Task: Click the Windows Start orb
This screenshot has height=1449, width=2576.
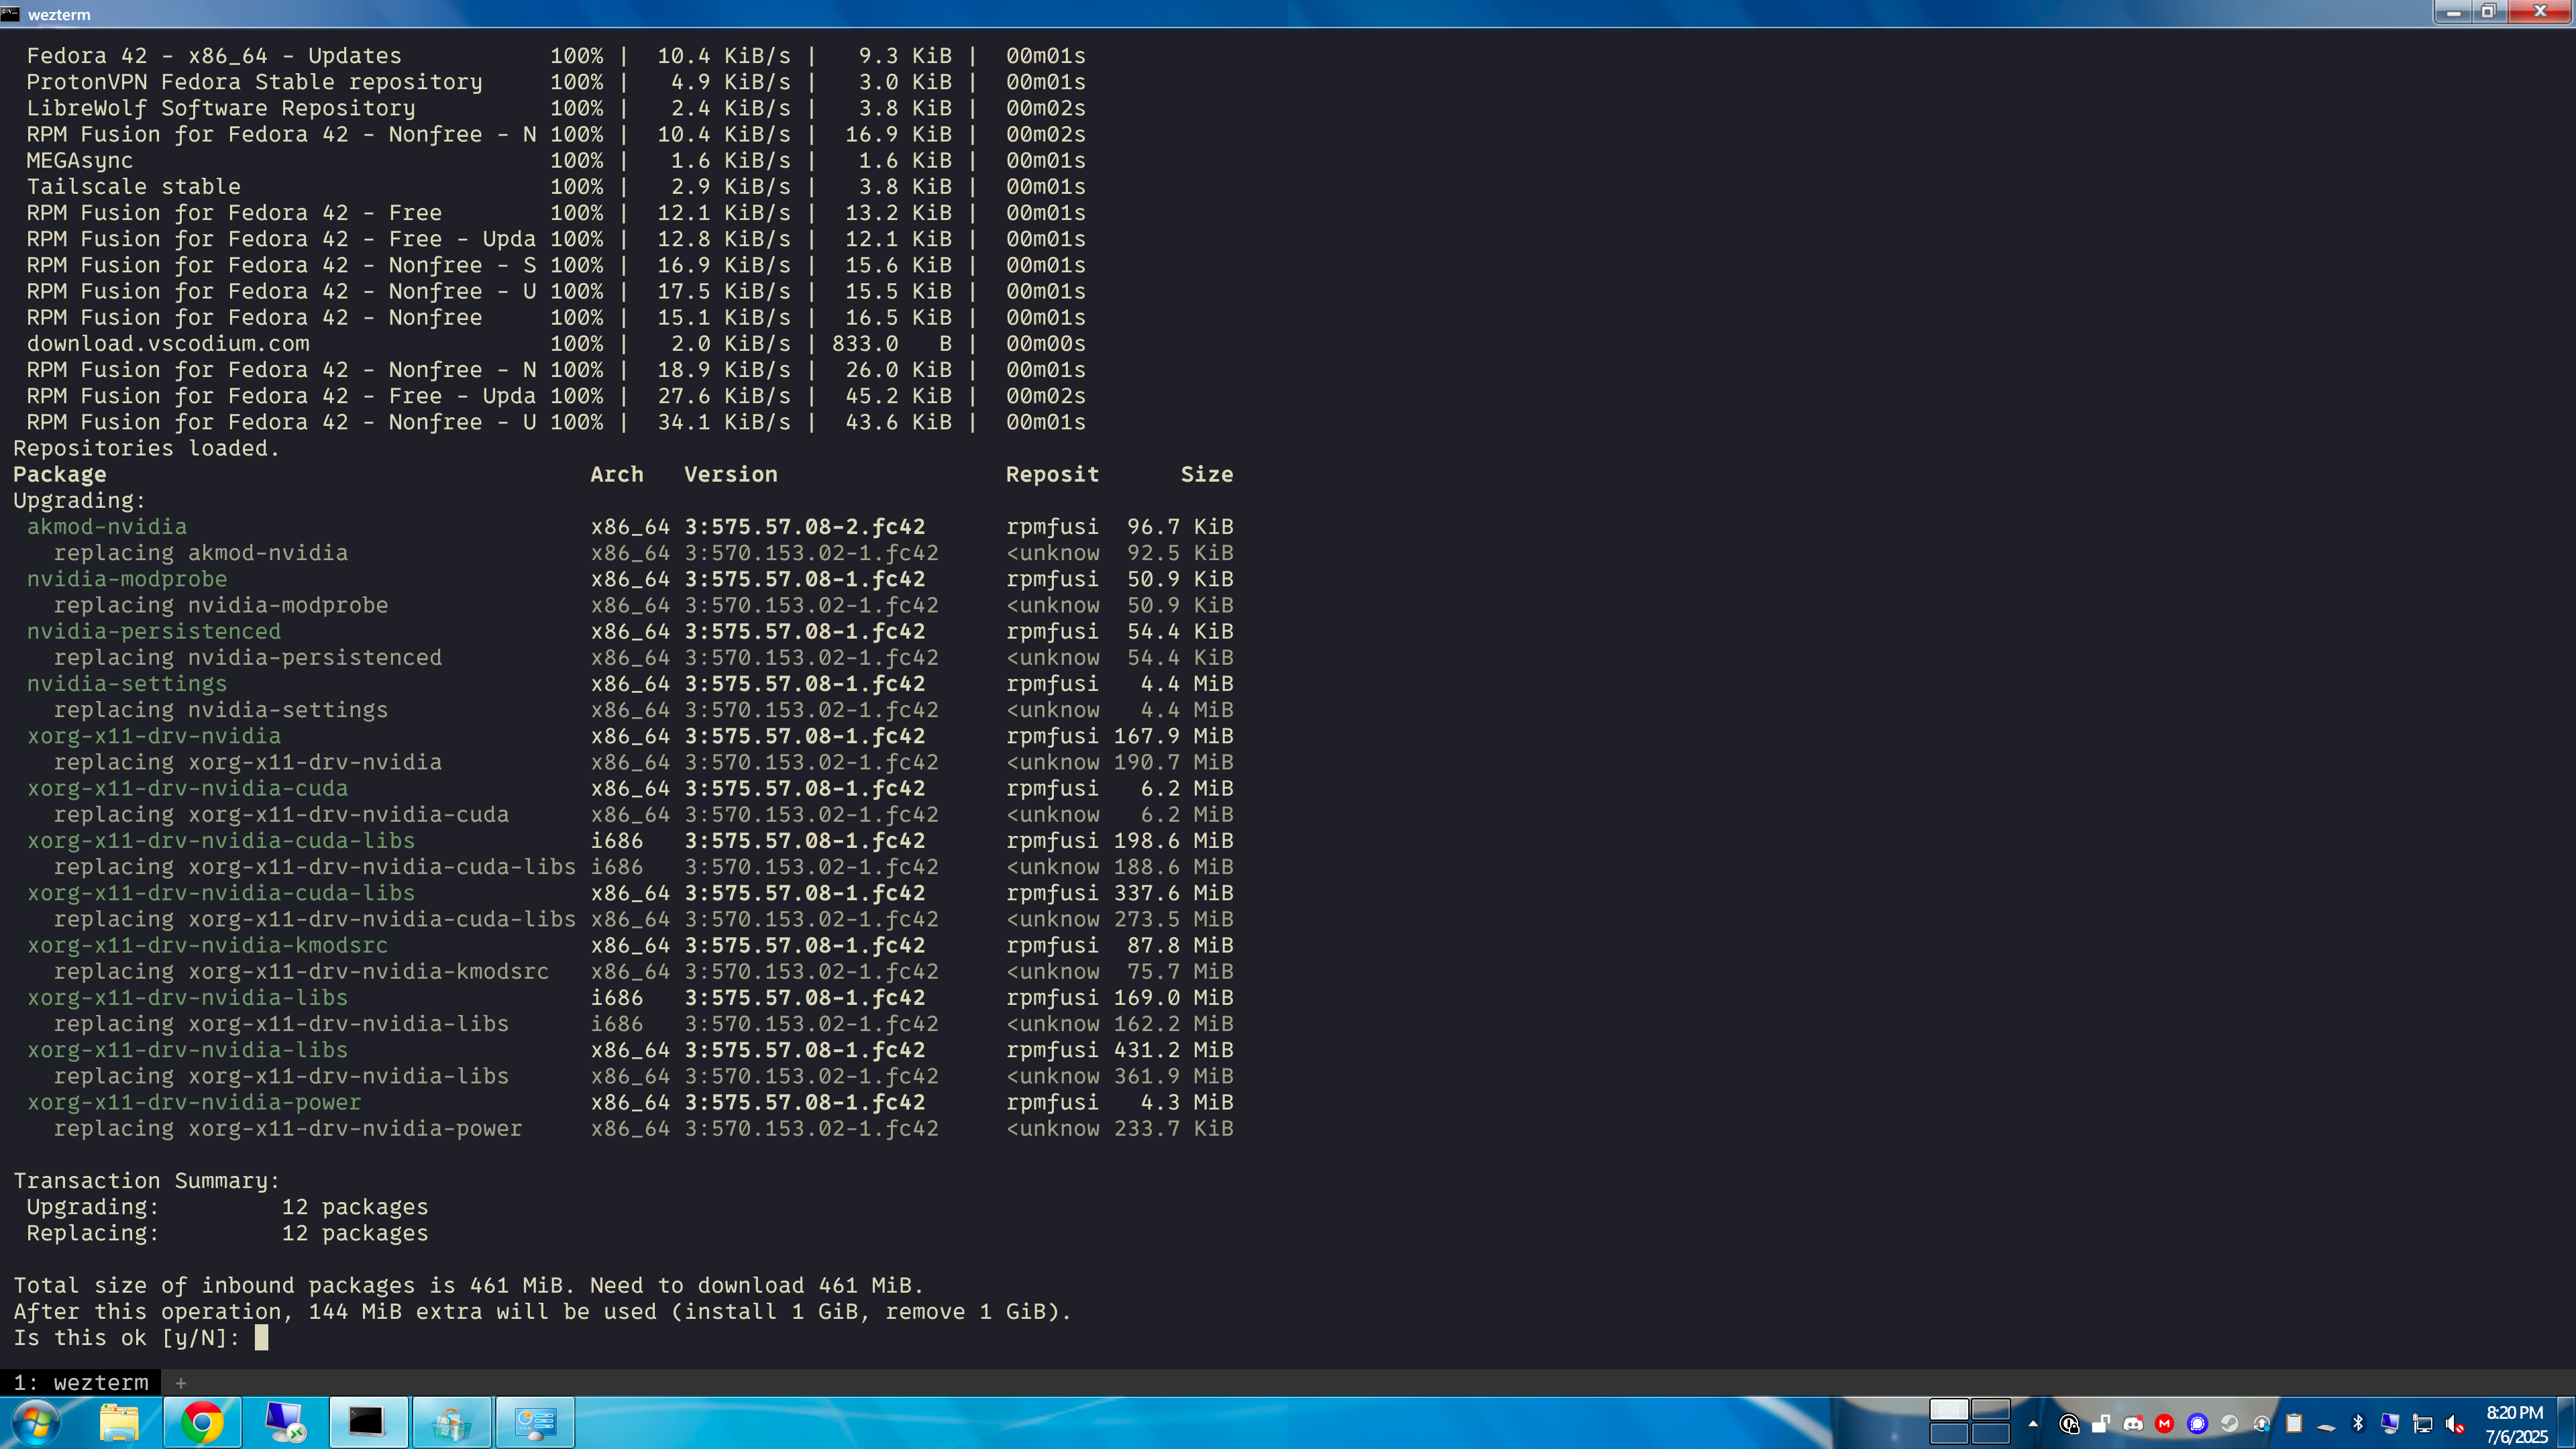Action: (x=36, y=1423)
